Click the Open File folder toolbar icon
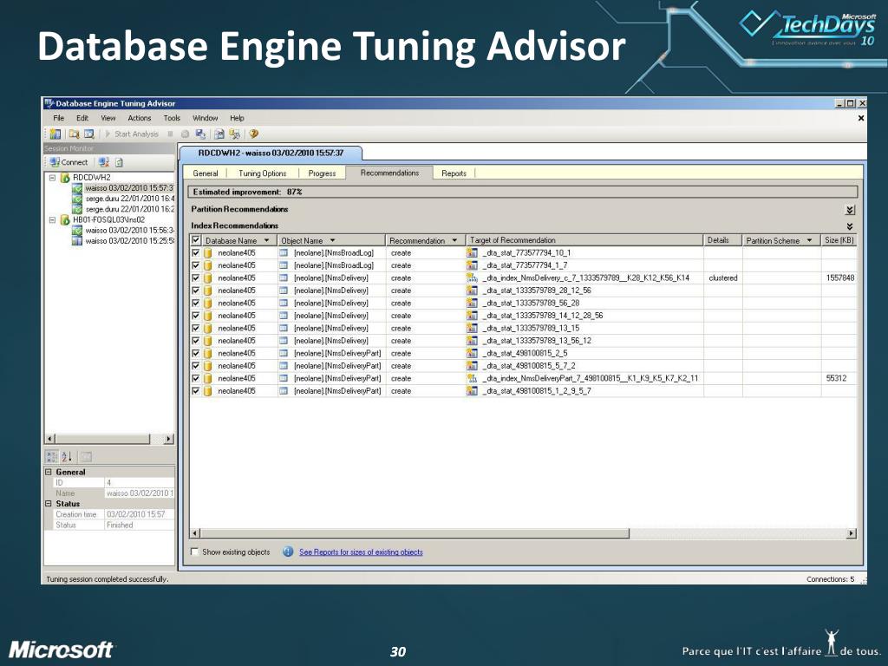Screen dimensions: 888x666 click(75, 134)
